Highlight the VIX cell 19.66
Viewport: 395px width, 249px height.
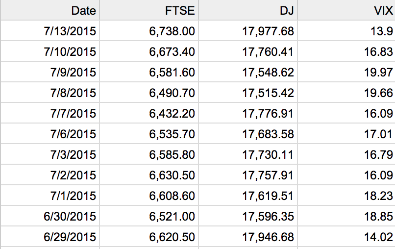pyautogui.click(x=346, y=93)
